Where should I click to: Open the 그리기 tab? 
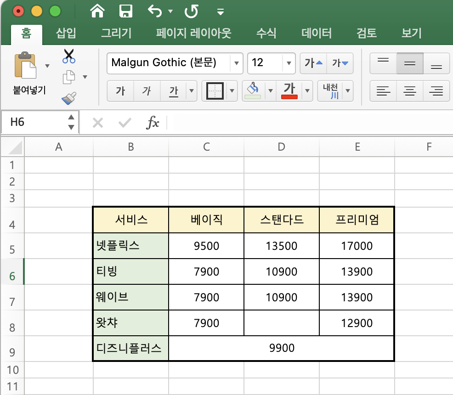click(116, 33)
